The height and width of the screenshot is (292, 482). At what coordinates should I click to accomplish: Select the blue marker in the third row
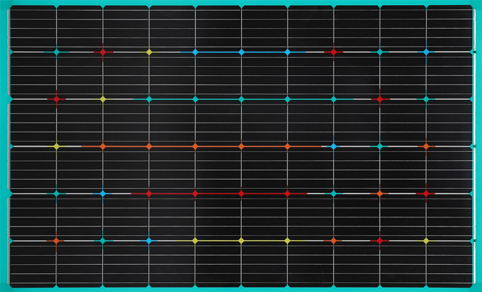click(334, 147)
